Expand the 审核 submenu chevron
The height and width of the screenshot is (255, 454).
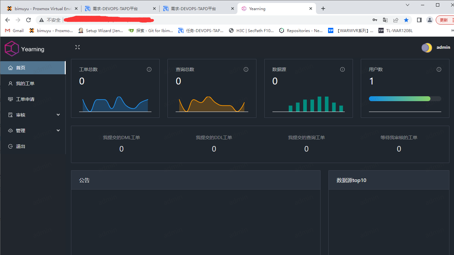(x=58, y=115)
